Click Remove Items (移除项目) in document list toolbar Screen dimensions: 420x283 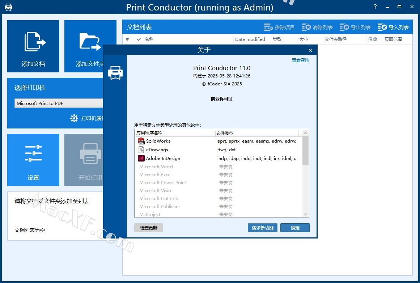(x=279, y=28)
